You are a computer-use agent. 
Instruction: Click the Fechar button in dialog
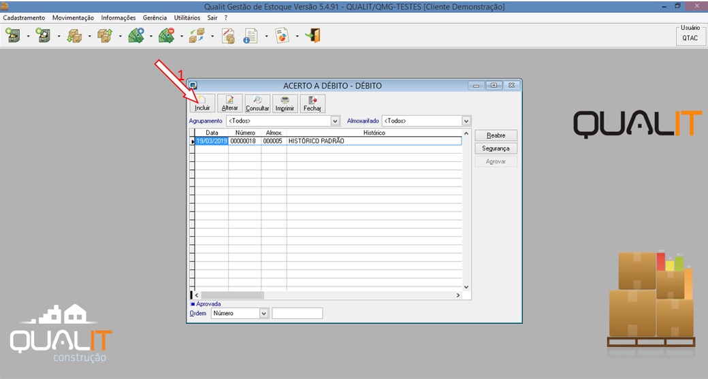(312, 103)
